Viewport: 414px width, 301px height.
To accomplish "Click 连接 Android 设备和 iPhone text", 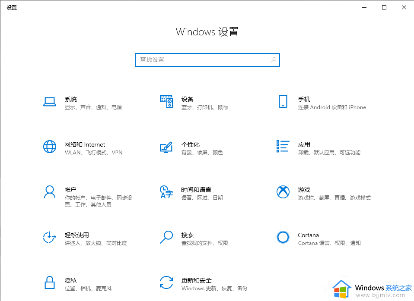I will (x=332, y=107).
